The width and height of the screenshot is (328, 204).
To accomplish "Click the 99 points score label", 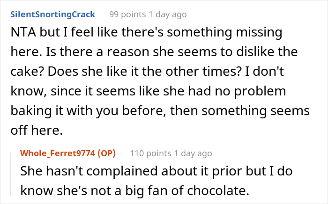I will click(x=127, y=15).
